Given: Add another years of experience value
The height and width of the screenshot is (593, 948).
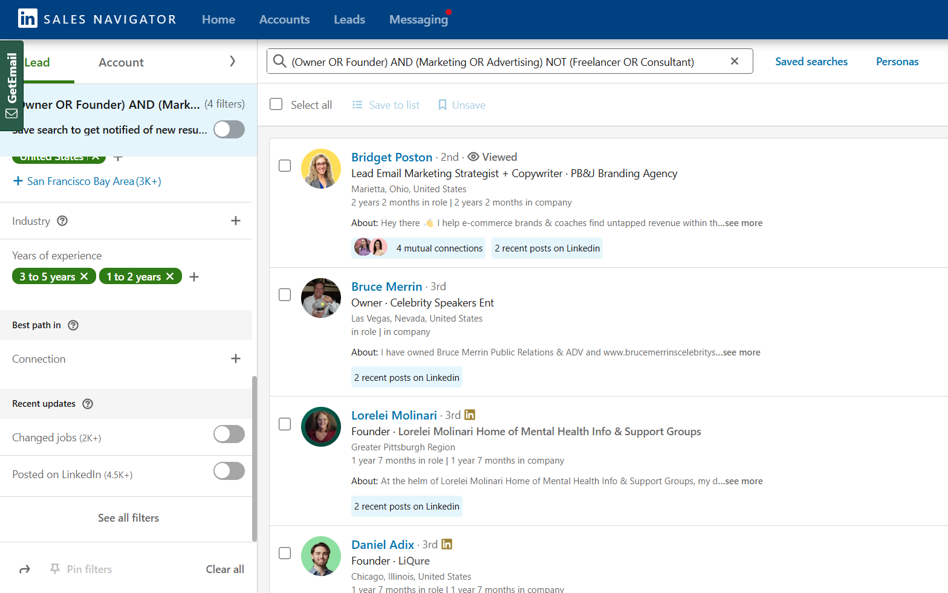Looking at the screenshot, I should tap(194, 277).
